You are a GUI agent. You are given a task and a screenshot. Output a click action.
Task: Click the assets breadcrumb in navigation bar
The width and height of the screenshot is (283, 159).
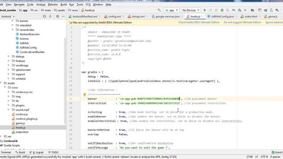(x=60, y=10)
